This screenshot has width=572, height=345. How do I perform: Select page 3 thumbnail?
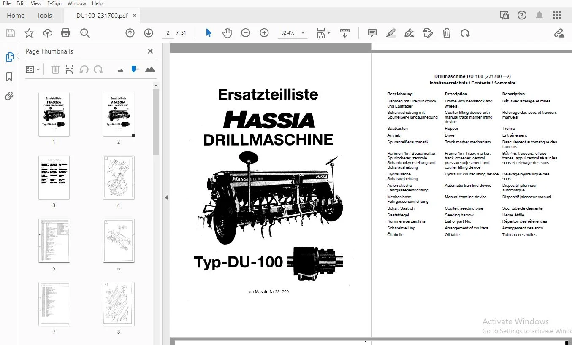coord(54,178)
